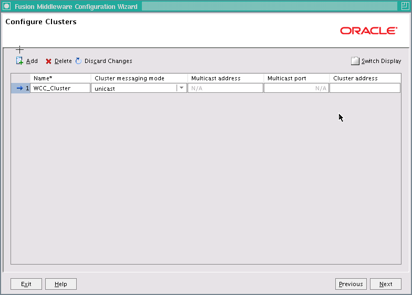Viewport: 412px width, 295px height.
Task: Click the Discard Changes refresh icon
Action: [x=78, y=61]
